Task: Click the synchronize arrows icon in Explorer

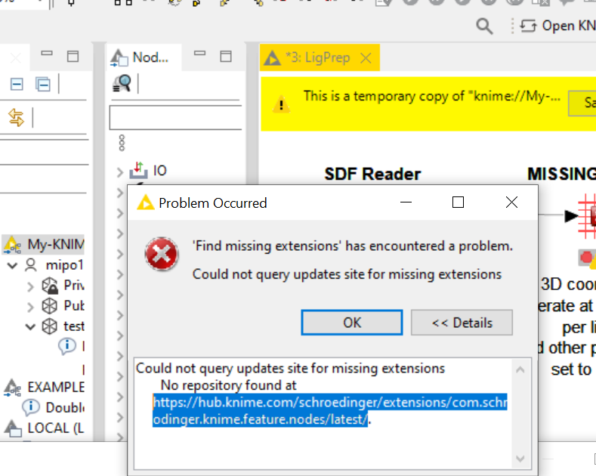Action: click(16, 117)
